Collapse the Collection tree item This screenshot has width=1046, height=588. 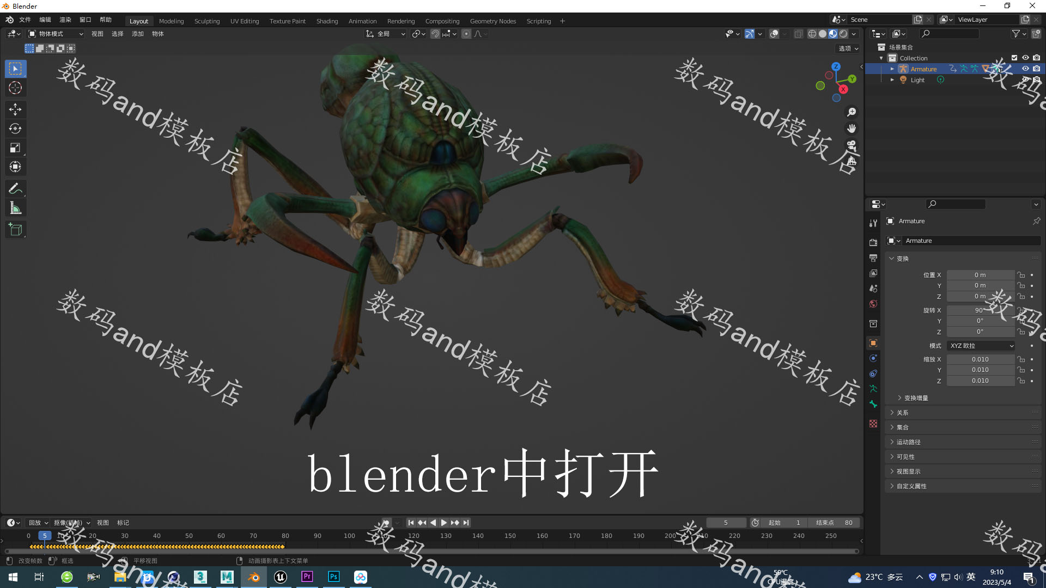881,58
